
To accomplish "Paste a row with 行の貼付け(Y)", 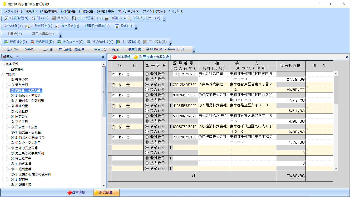I will pyautogui.click(x=100, y=42).
